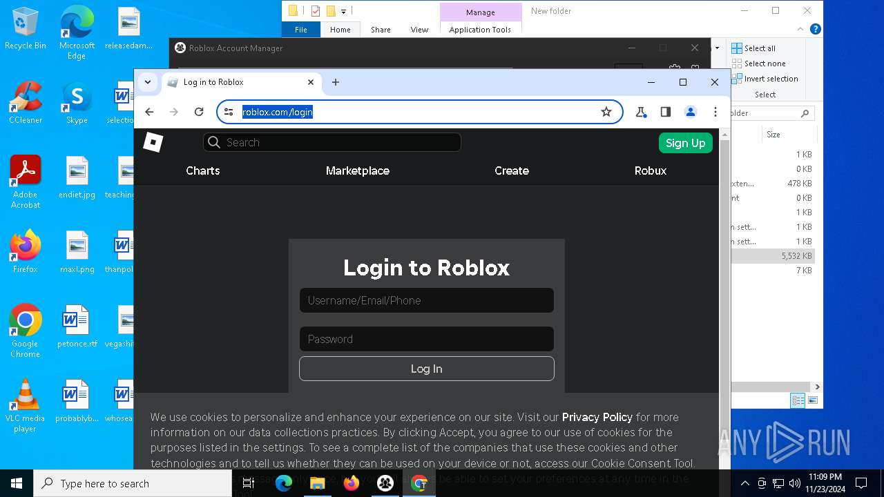
Task: Switch to Share tab in Explorer
Action: click(x=381, y=30)
